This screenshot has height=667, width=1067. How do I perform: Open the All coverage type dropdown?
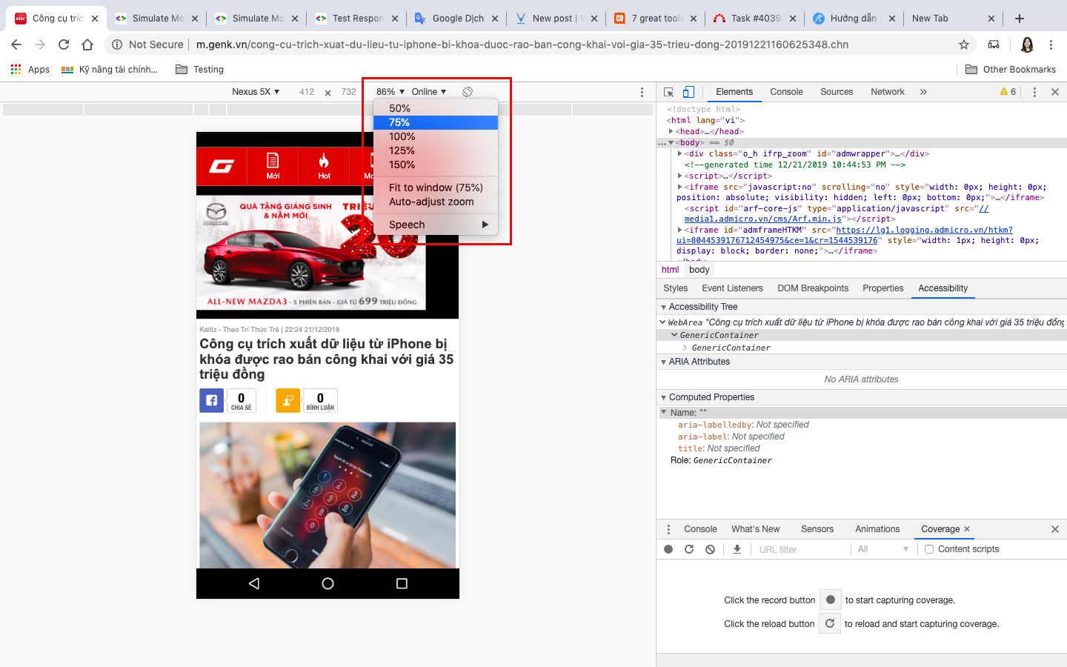pyautogui.click(x=882, y=549)
